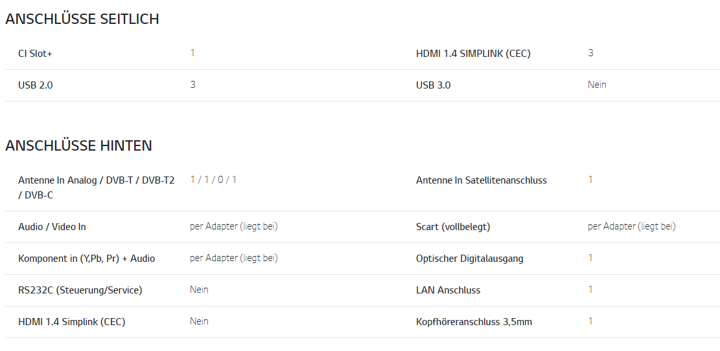Screen dimensions: 720x351
Task: Select the "RS232C (Steuerung/Service)" label
Action: pyautogui.click(x=80, y=290)
